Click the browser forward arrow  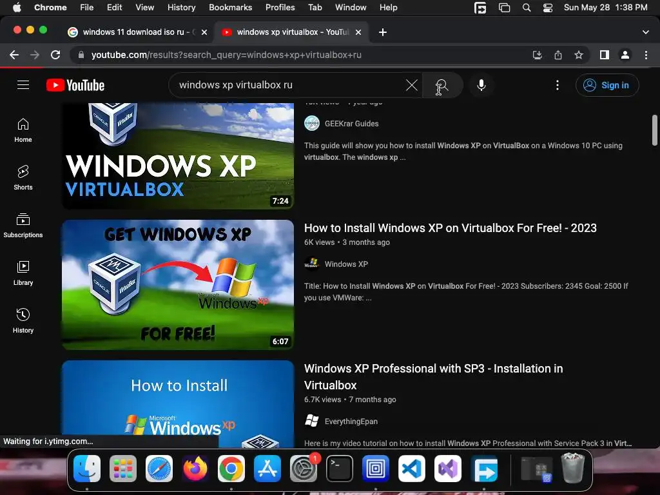(x=35, y=55)
